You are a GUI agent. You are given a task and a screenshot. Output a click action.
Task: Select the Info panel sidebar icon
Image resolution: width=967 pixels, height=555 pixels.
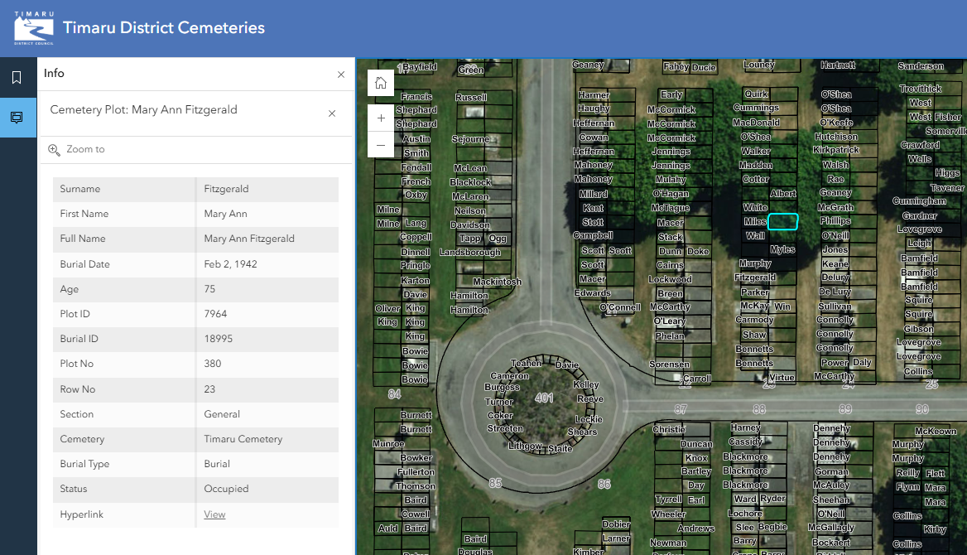click(17, 118)
